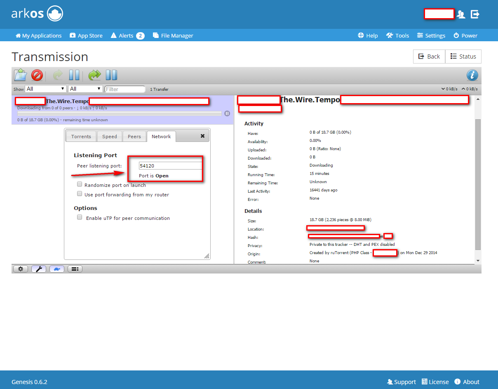Pause The.Wire torrent via row pause button
Screen dimensions: 498x389
point(227,113)
